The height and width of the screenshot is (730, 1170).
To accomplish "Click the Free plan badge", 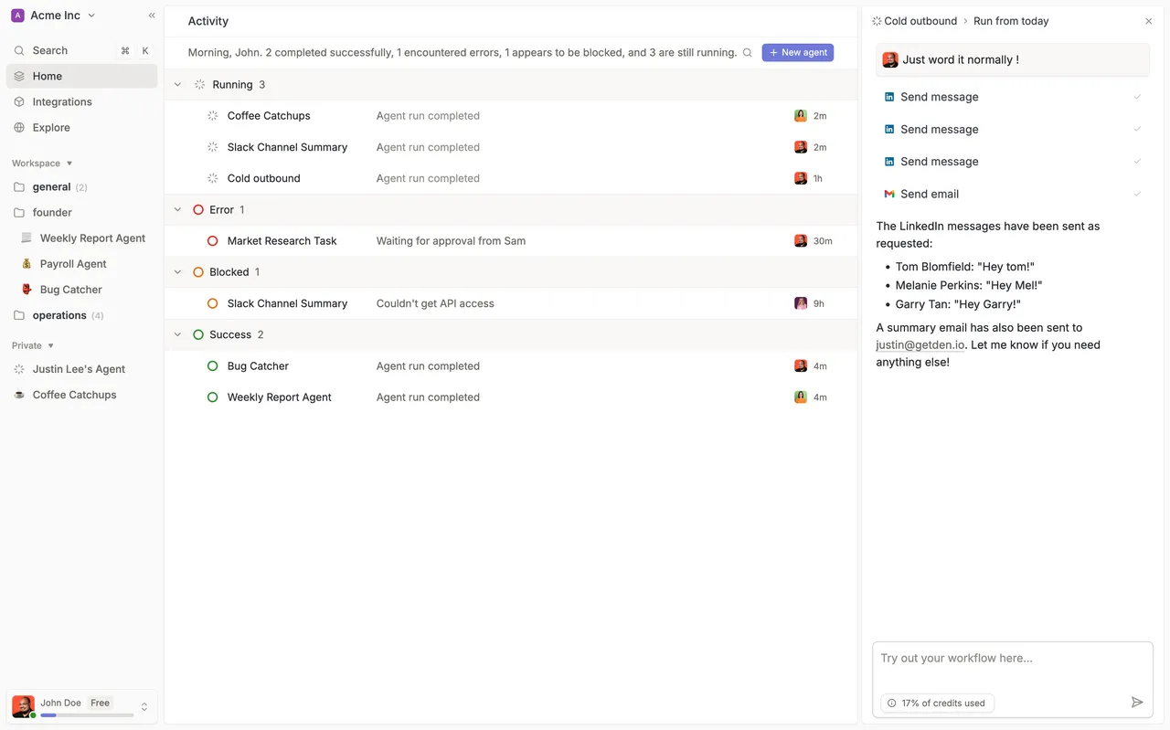I will tap(100, 703).
